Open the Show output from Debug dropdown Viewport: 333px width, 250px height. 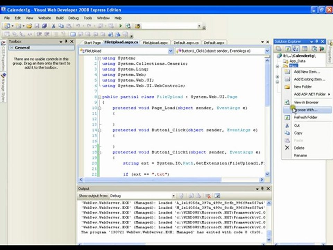point(173,196)
